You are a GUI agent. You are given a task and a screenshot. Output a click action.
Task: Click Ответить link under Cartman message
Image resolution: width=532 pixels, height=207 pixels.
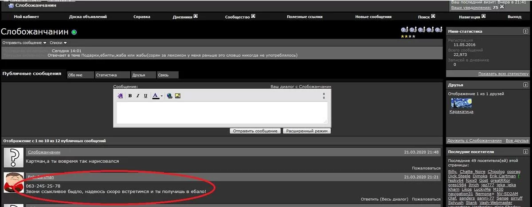click(370, 199)
